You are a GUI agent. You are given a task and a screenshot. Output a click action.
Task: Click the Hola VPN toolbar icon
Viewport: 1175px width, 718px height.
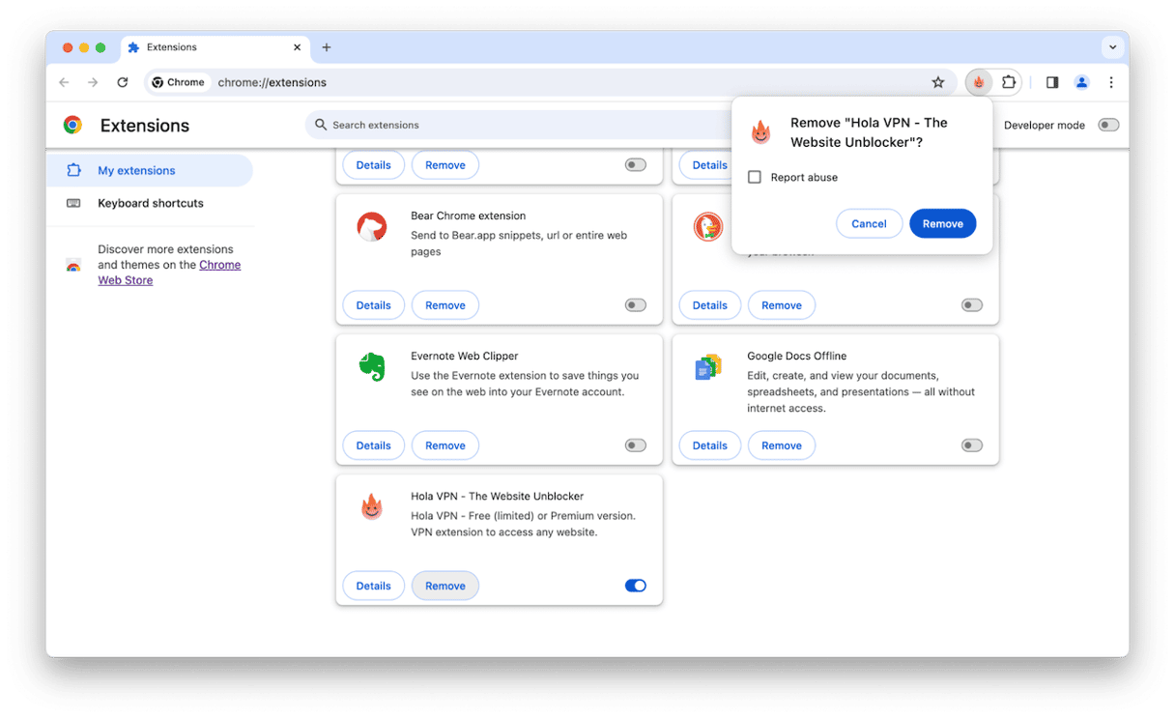(x=979, y=82)
